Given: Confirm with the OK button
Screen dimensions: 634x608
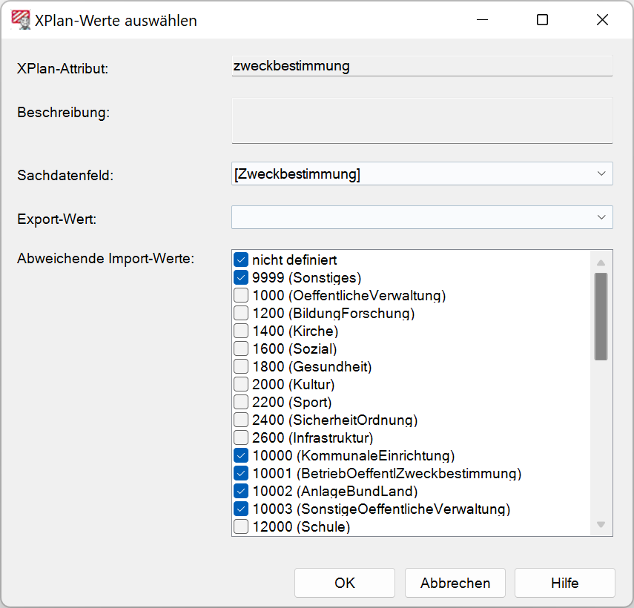Looking at the screenshot, I should [345, 583].
